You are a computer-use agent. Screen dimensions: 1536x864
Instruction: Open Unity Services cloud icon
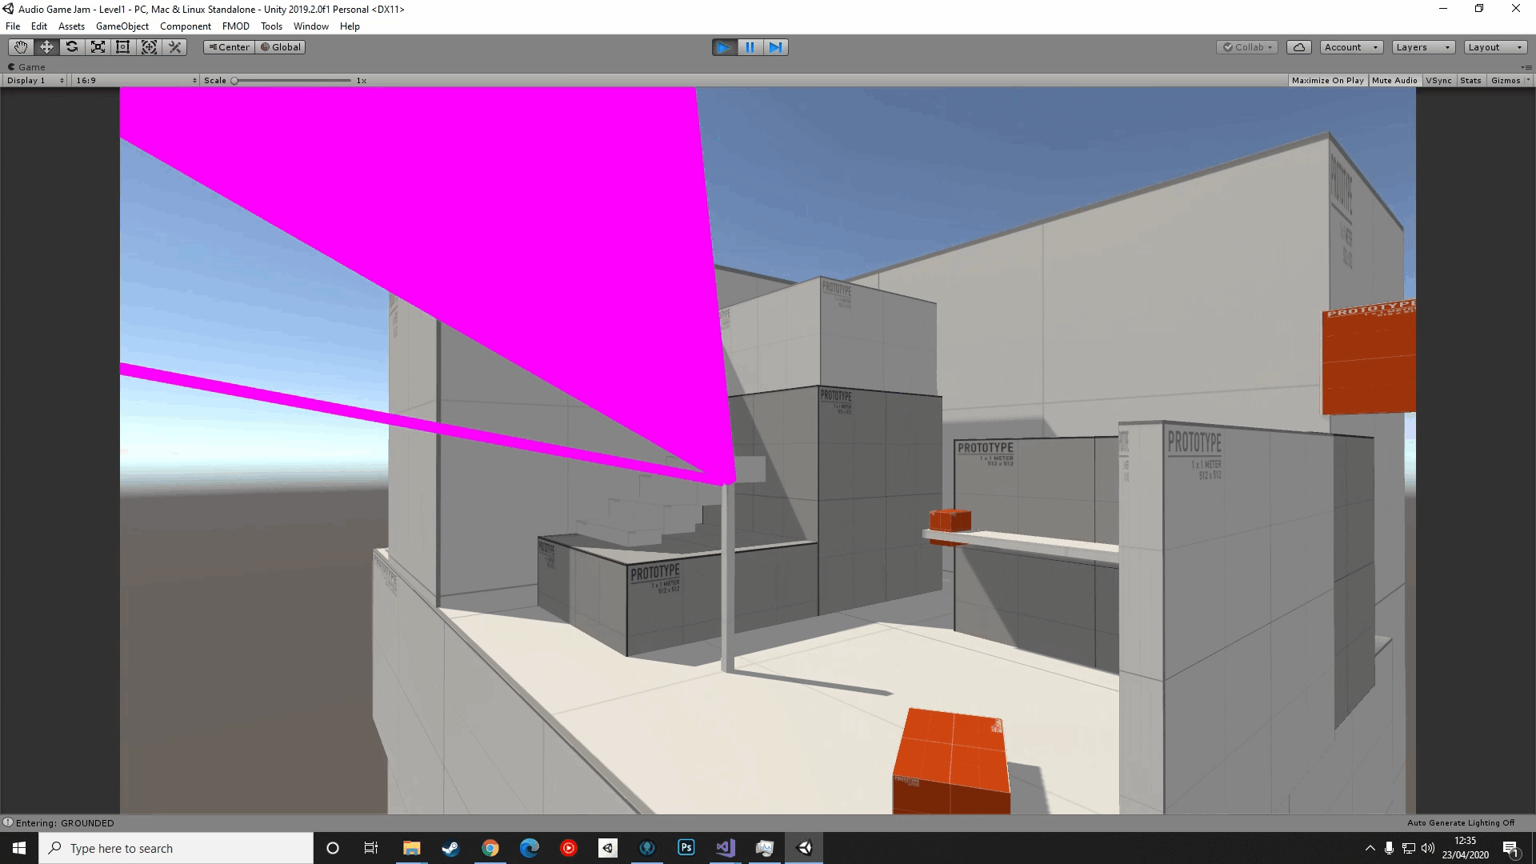click(x=1298, y=47)
